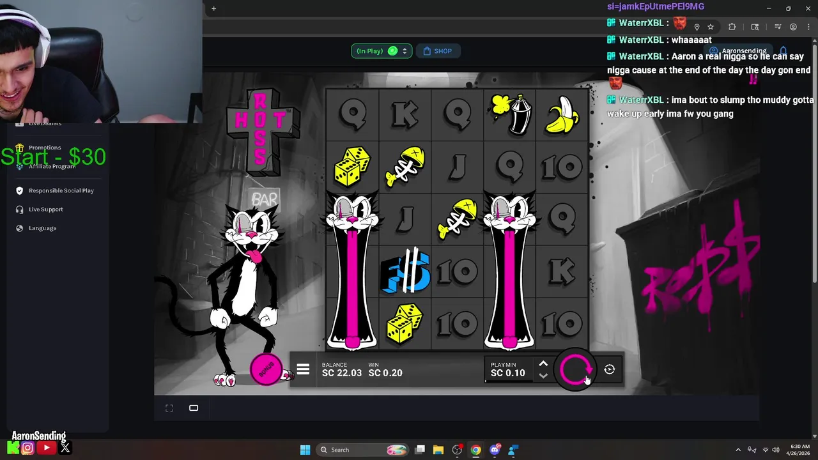Open the Windows Start menu
The width and height of the screenshot is (818, 460).
(x=305, y=450)
